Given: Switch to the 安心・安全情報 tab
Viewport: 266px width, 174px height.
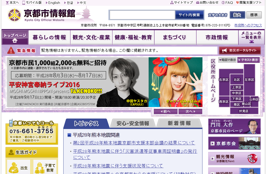Looking at the screenshot, I should [133, 124].
